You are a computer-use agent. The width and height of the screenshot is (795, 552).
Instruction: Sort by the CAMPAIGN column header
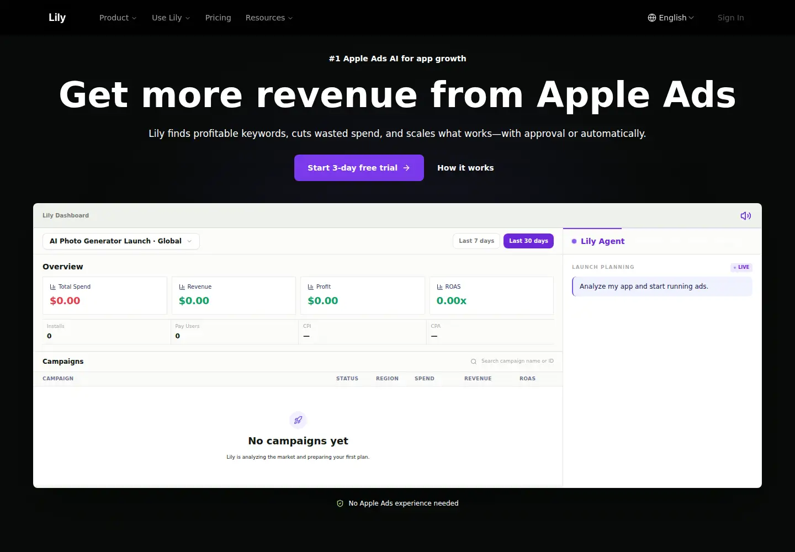(x=58, y=379)
